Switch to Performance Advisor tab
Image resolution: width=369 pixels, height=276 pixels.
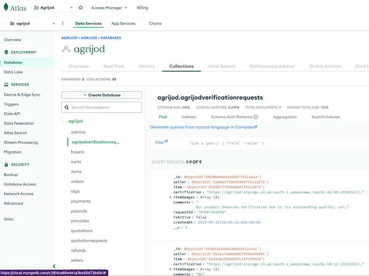[272, 66]
